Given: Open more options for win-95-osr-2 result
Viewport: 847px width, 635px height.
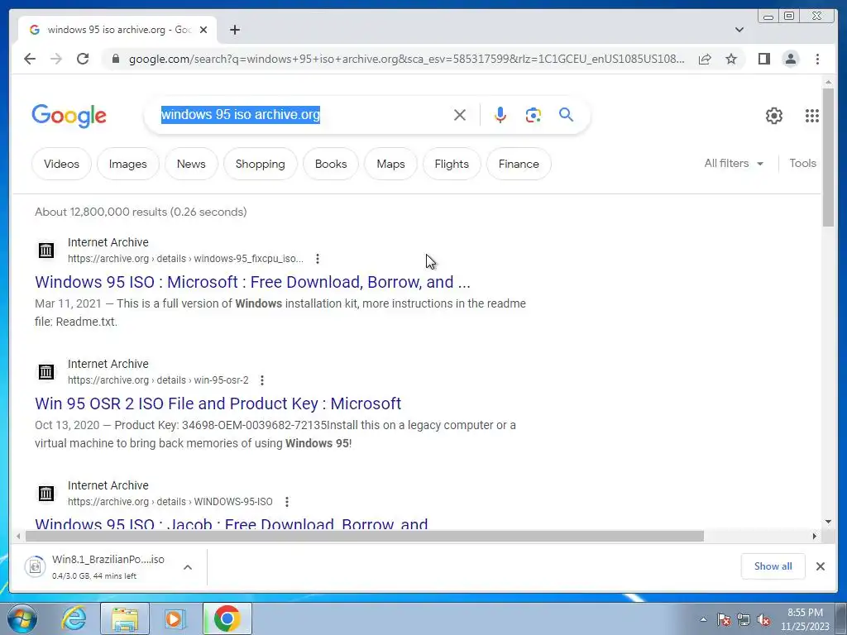Looking at the screenshot, I should (x=262, y=380).
